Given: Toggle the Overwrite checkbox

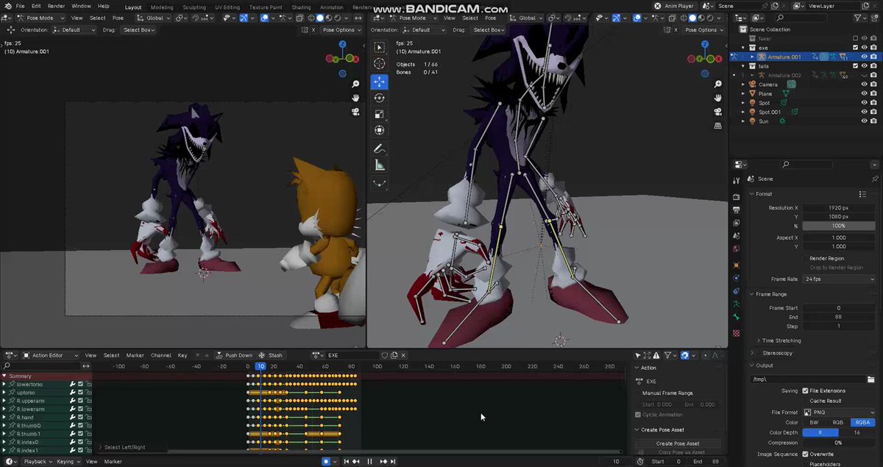Looking at the screenshot, I should pyautogui.click(x=805, y=454).
